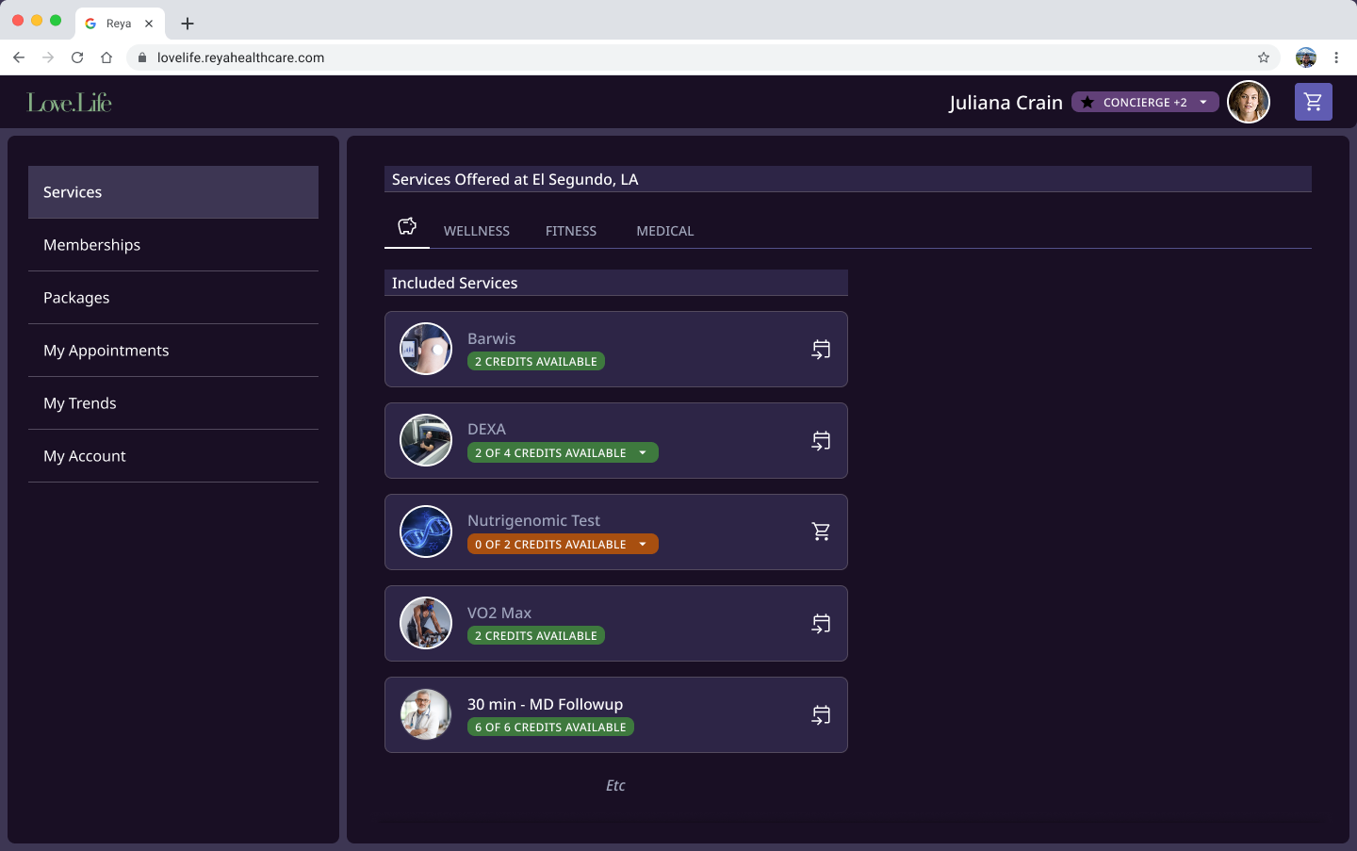Open the My Trends section
This screenshot has width=1357, height=851.
(80, 403)
